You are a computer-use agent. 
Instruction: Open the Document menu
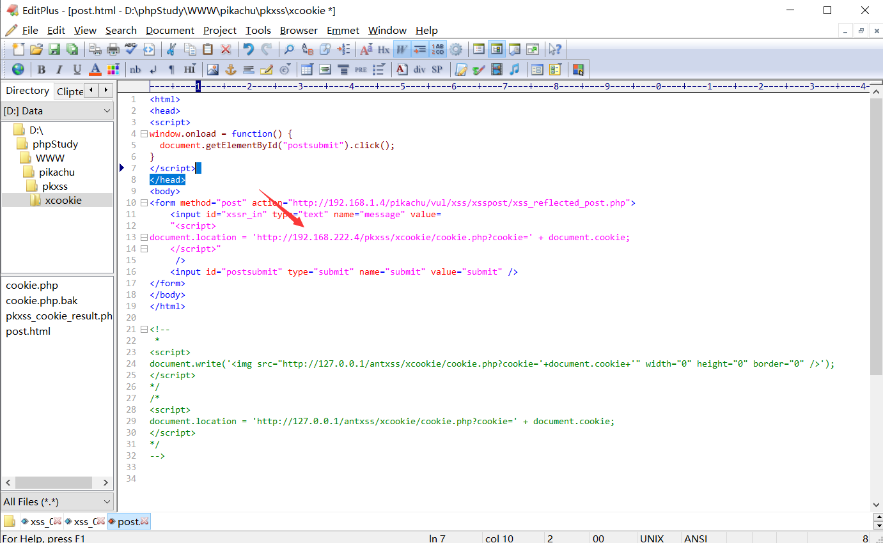pos(170,30)
